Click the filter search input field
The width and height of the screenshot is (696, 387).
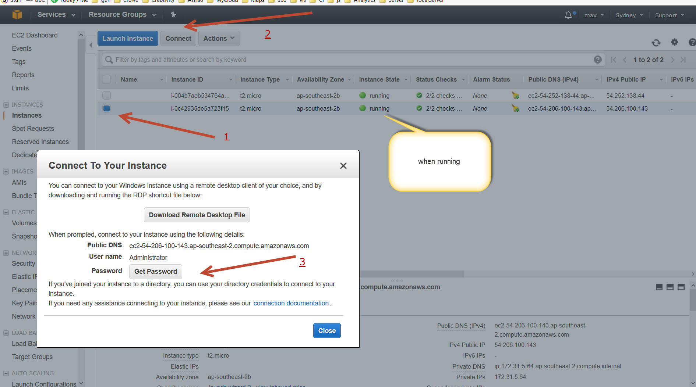coord(350,60)
